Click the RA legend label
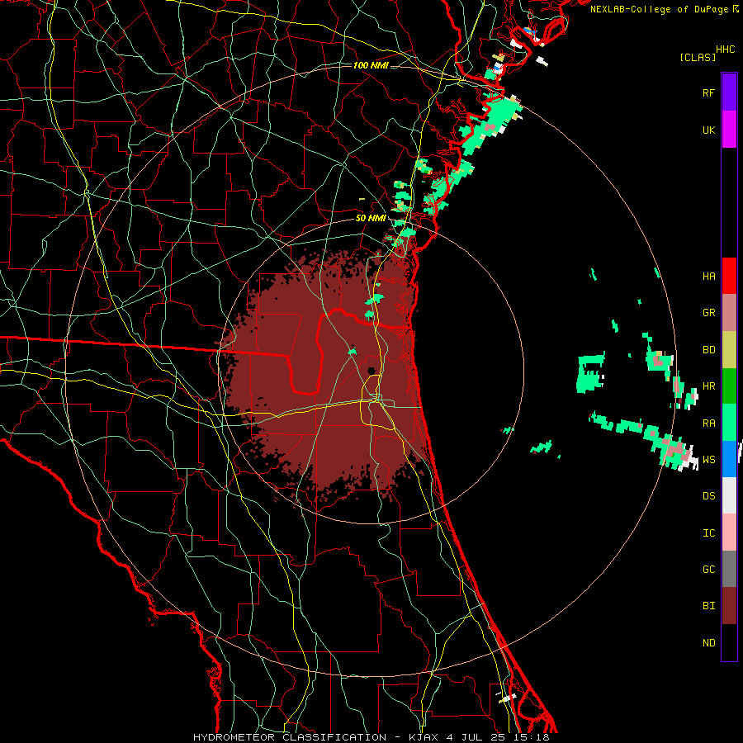 708,424
